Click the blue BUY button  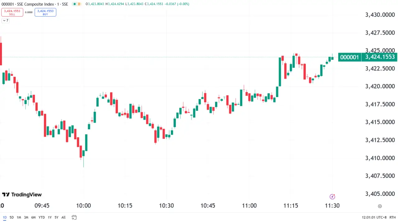(x=45, y=12)
